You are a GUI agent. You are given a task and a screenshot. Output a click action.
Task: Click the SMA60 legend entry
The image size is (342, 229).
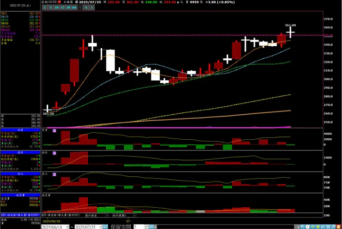click(x=20, y=23)
